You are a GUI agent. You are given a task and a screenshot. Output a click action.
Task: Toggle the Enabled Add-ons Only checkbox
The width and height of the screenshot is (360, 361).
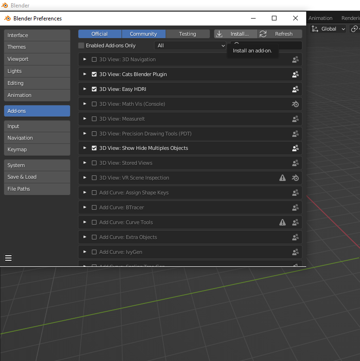(82, 45)
